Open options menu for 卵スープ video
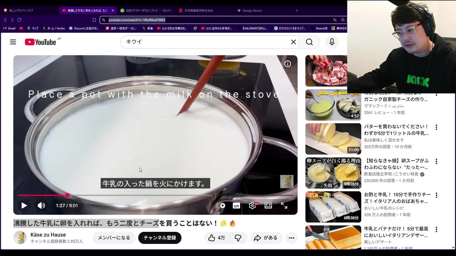456x256 pixels. coord(436,161)
